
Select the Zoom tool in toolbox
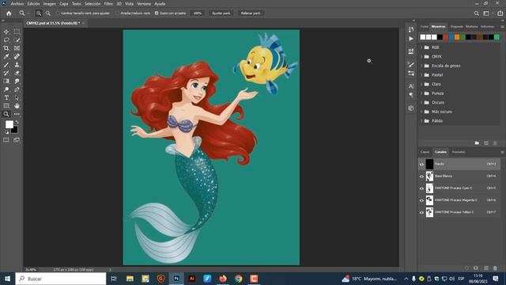click(x=6, y=114)
